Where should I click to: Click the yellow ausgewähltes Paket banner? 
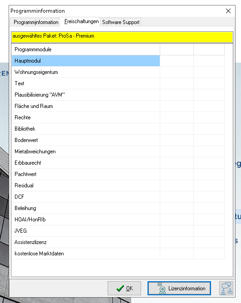coord(122,37)
